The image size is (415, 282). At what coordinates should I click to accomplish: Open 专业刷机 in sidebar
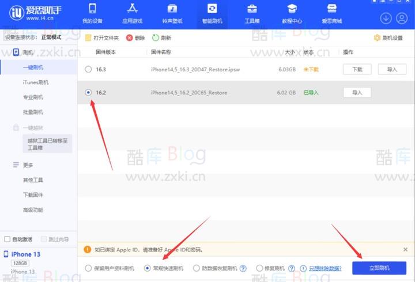[33, 97]
